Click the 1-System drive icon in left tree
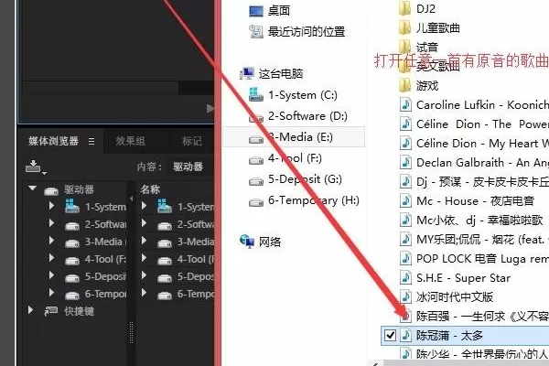The width and height of the screenshot is (549, 366). pyautogui.click(x=71, y=206)
